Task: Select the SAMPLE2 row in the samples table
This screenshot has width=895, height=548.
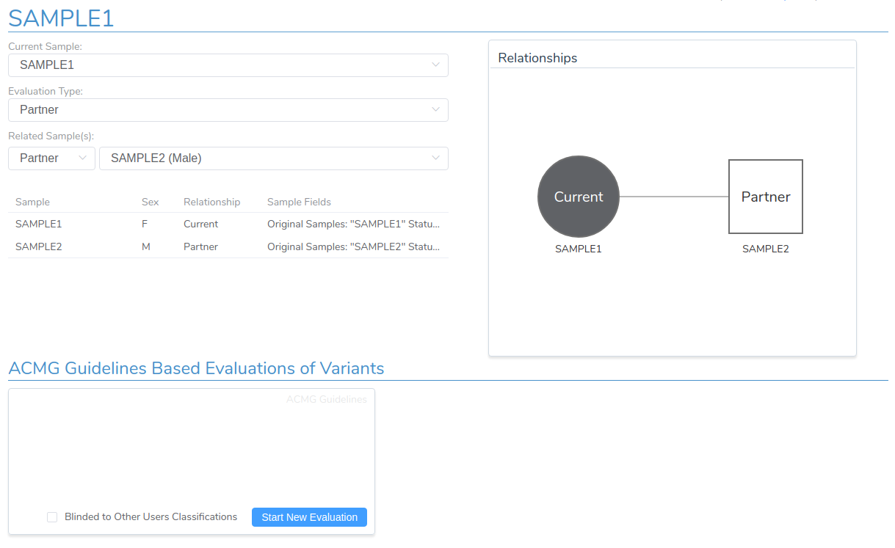Action: coord(39,247)
